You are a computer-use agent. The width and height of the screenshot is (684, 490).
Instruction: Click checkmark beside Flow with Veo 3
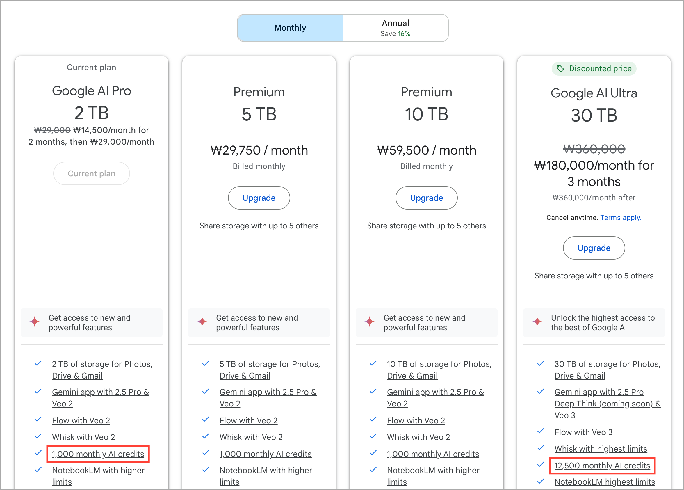pyautogui.click(x=540, y=431)
